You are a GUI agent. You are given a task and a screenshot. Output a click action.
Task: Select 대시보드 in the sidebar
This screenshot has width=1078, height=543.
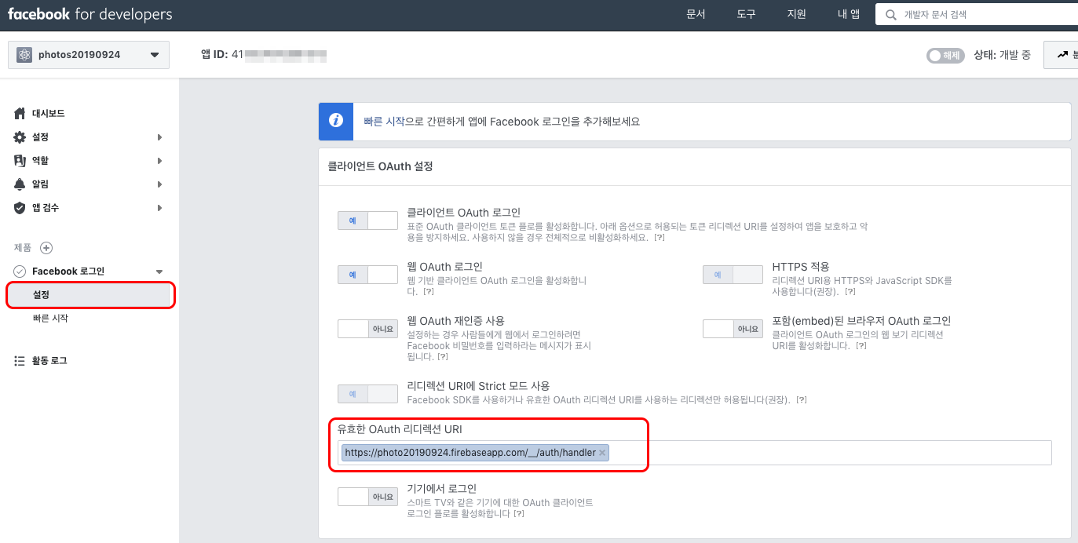(x=49, y=113)
